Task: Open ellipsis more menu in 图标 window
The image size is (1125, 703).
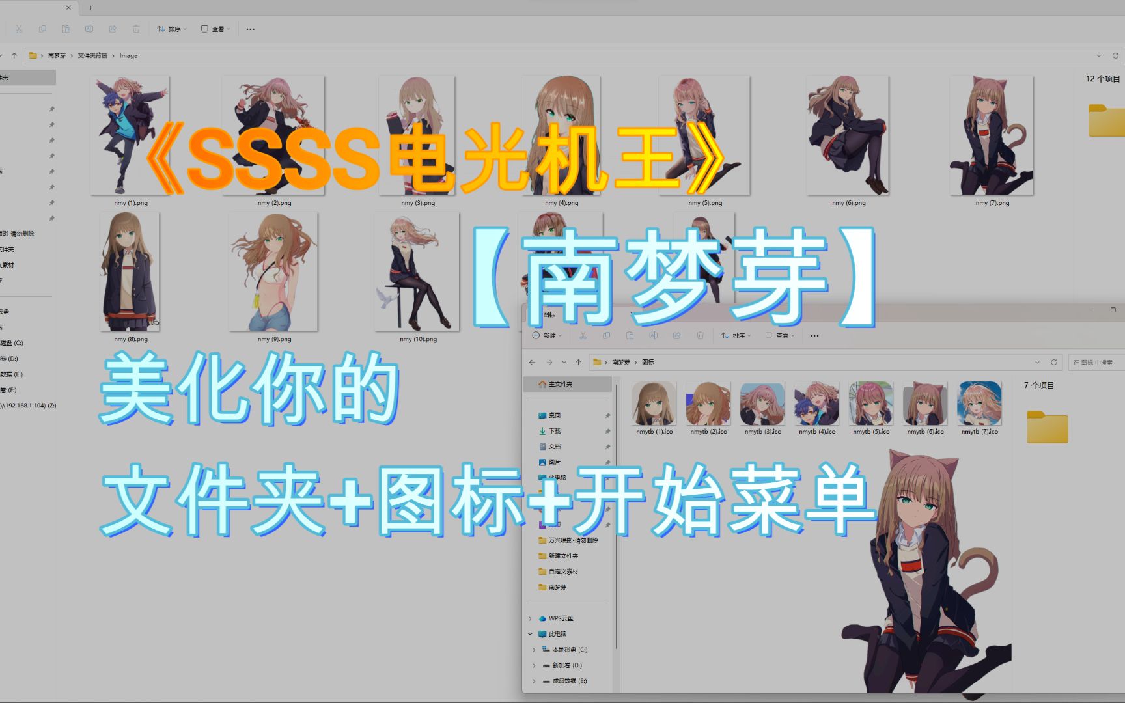Action: tap(814, 335)
